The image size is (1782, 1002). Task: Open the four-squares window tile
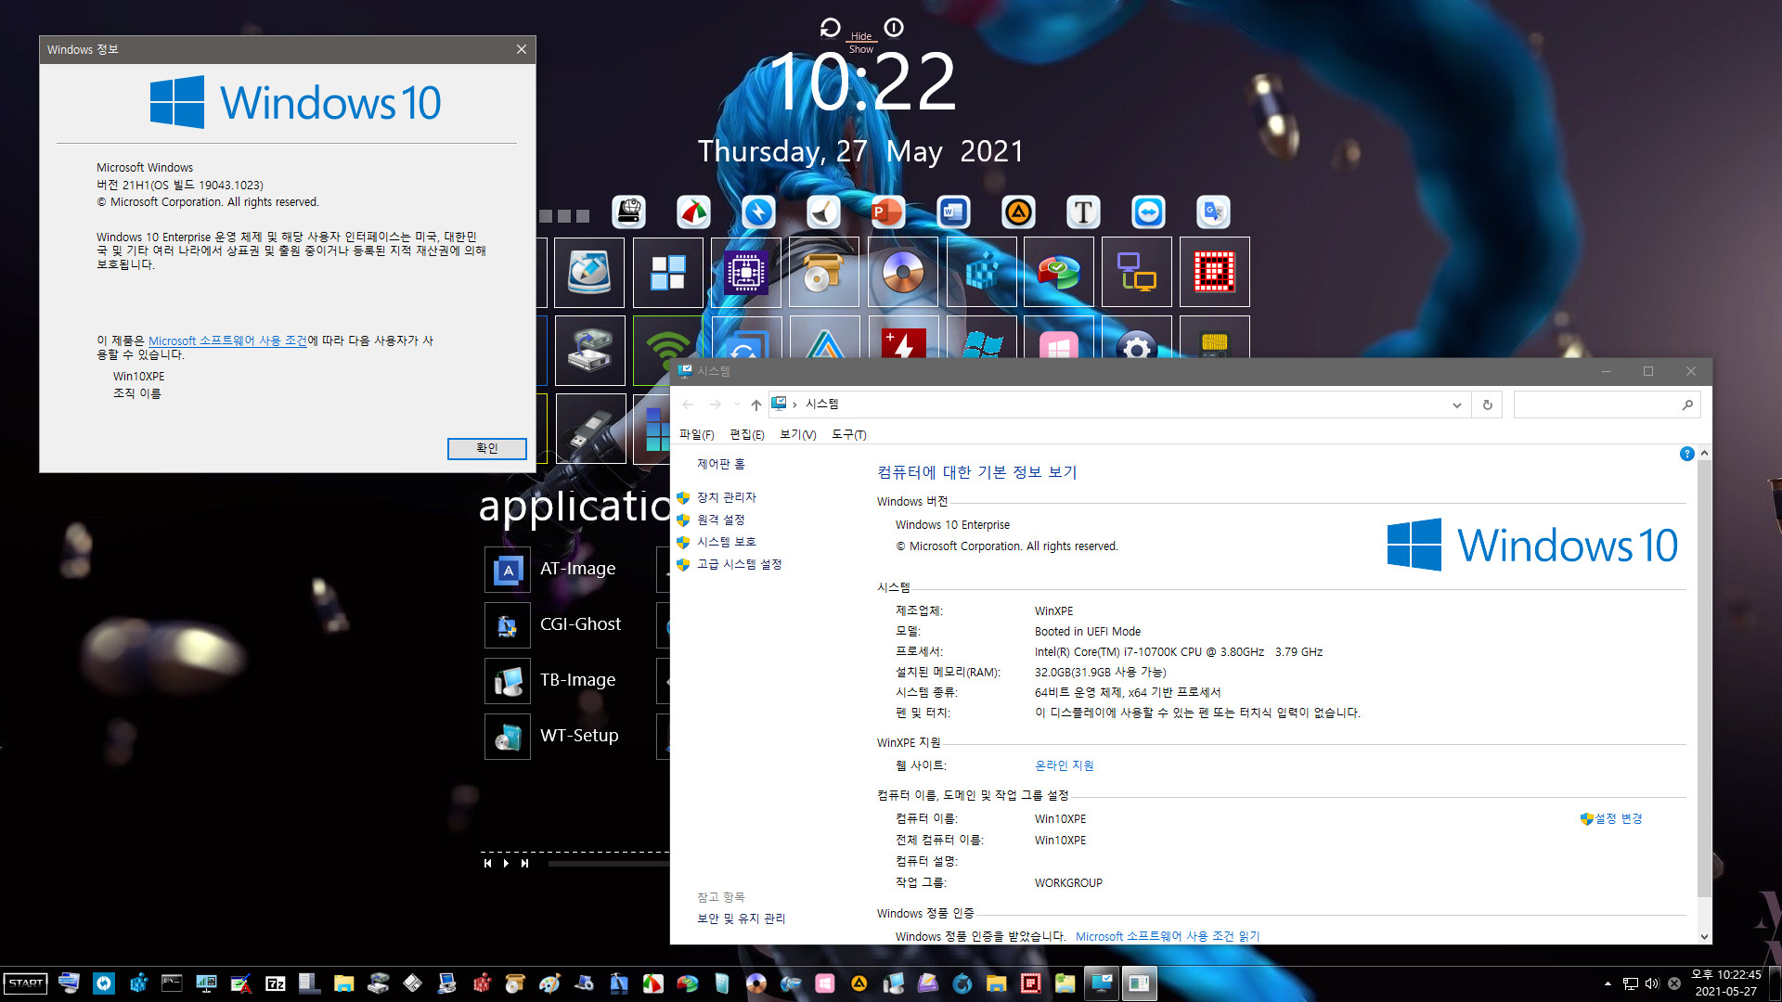[x=668, y=272]
